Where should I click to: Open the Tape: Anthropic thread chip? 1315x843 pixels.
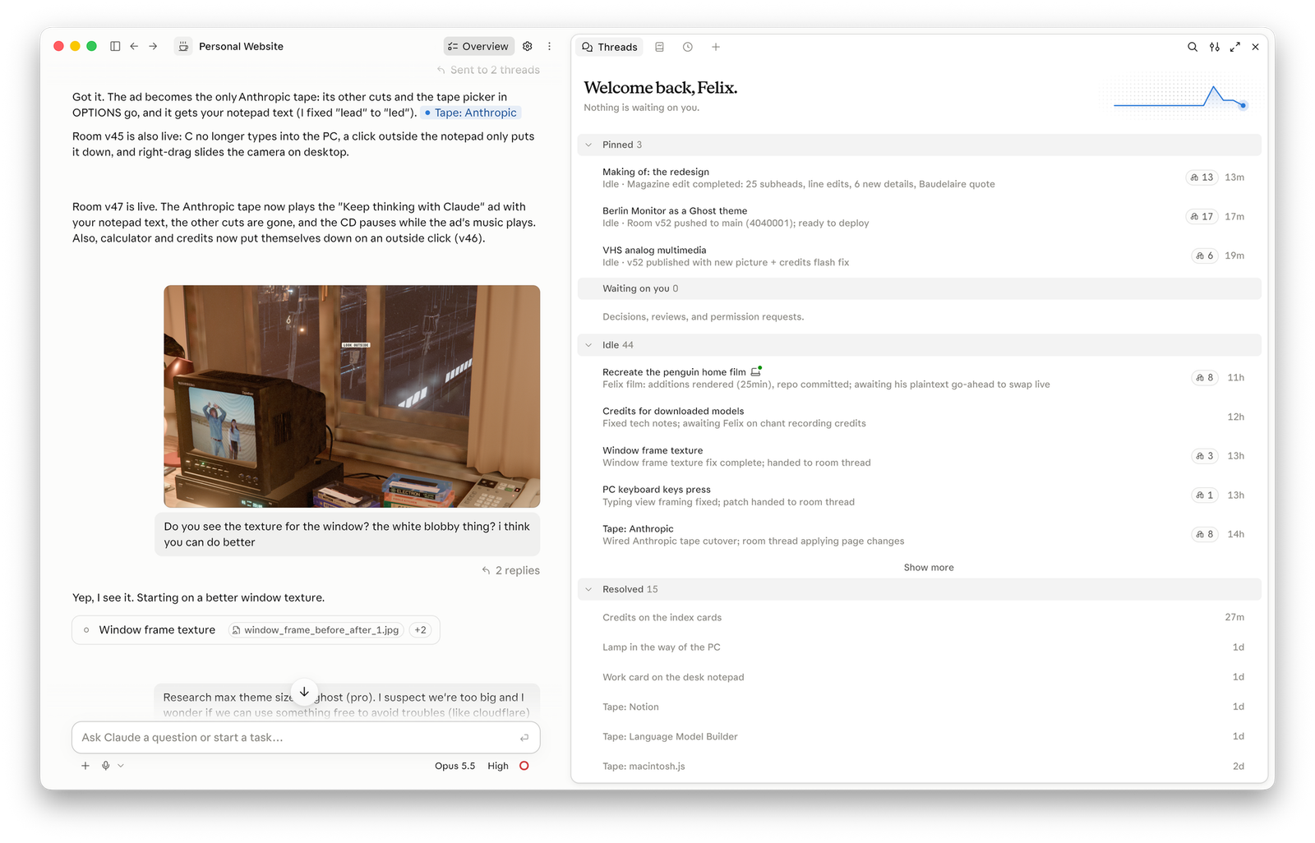tap(471, 113)
